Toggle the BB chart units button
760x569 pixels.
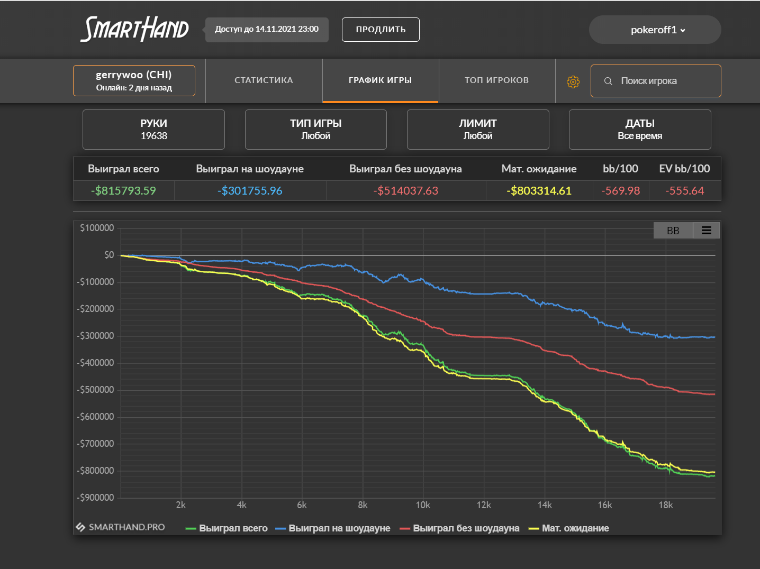point(673,231)
